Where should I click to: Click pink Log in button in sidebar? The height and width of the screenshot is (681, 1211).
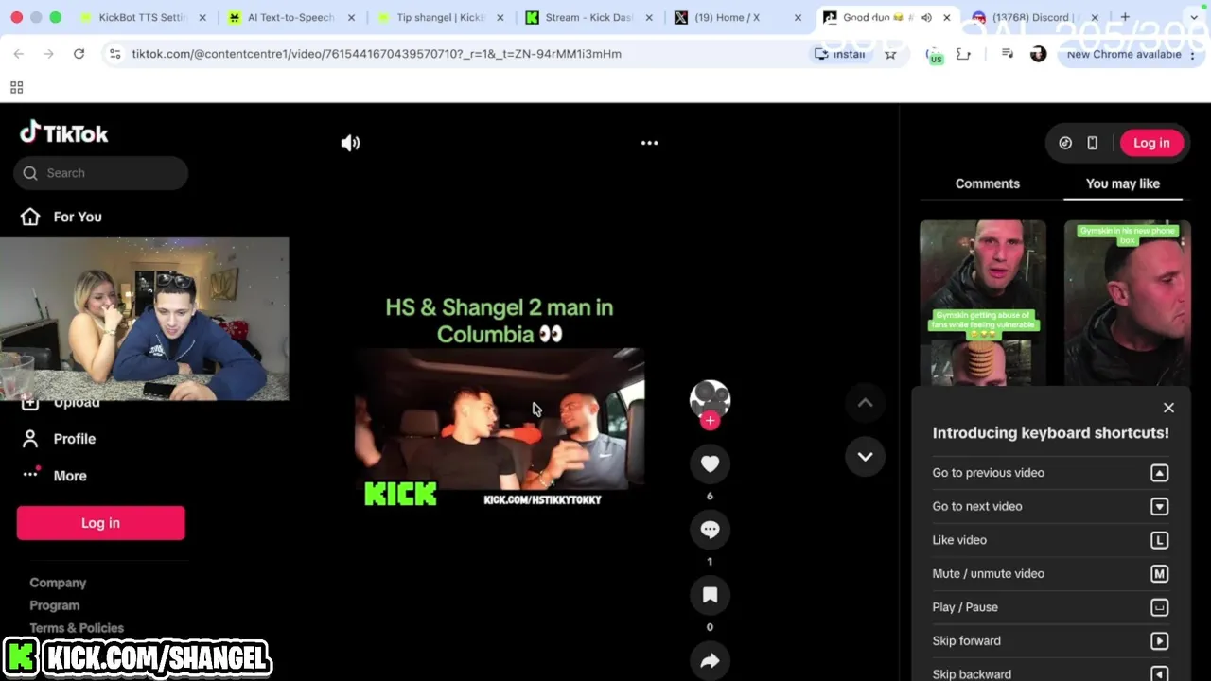click(x=100, y=523)
